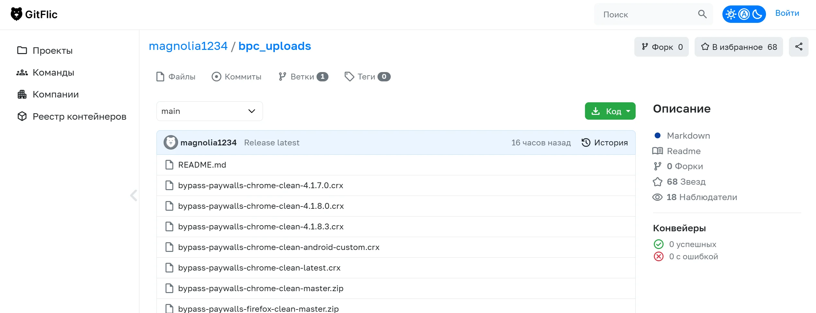Click the magnolia1234 commit author avatar

click(x=171, y=143)
